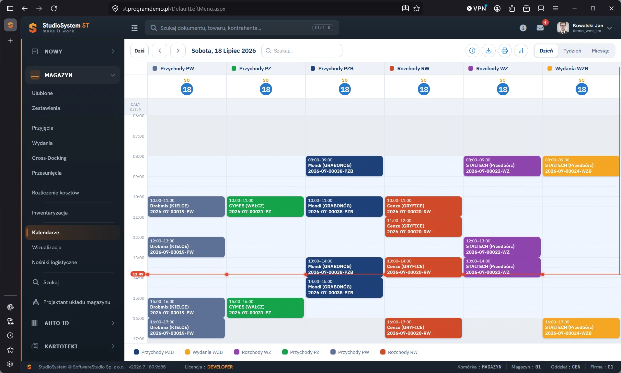The width and height of the screenshot is (621, 373).
Task: Open the calendar info icon
Action: point(472,51)
